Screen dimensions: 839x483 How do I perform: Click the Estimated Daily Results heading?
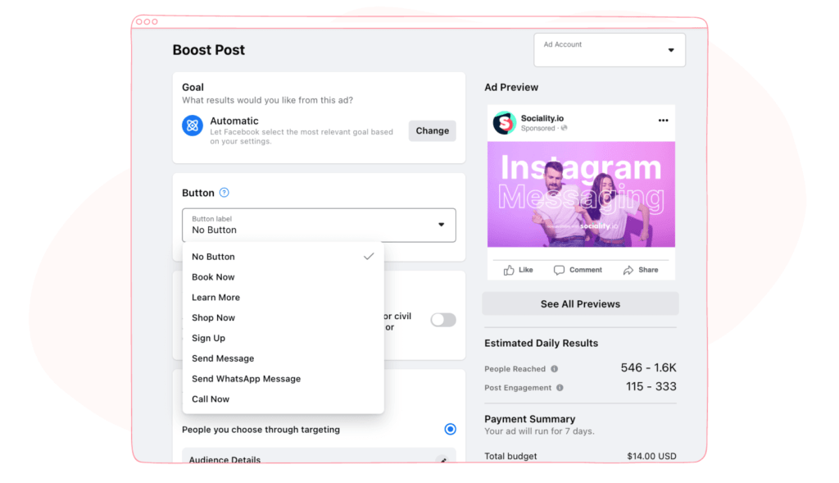pyautogui.click(x=541, y=344)
